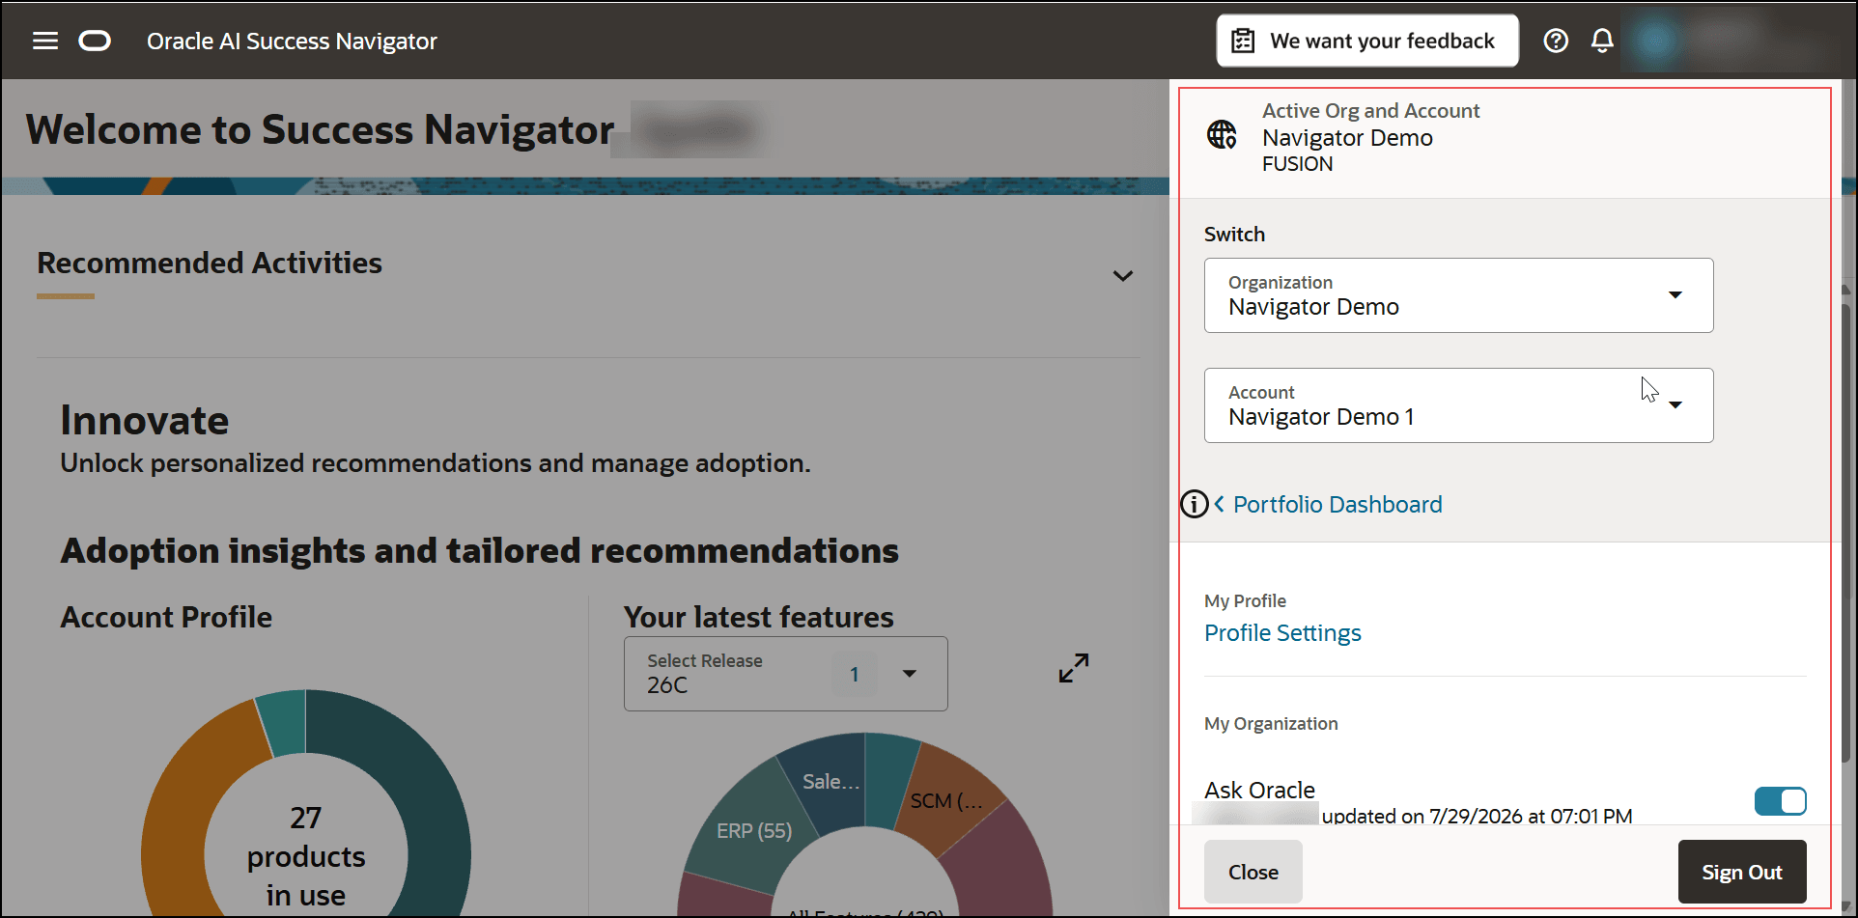This screenshot has height=918, width=1858.
Task: Open the Organization dropdown
Action: click(1458, 295)
